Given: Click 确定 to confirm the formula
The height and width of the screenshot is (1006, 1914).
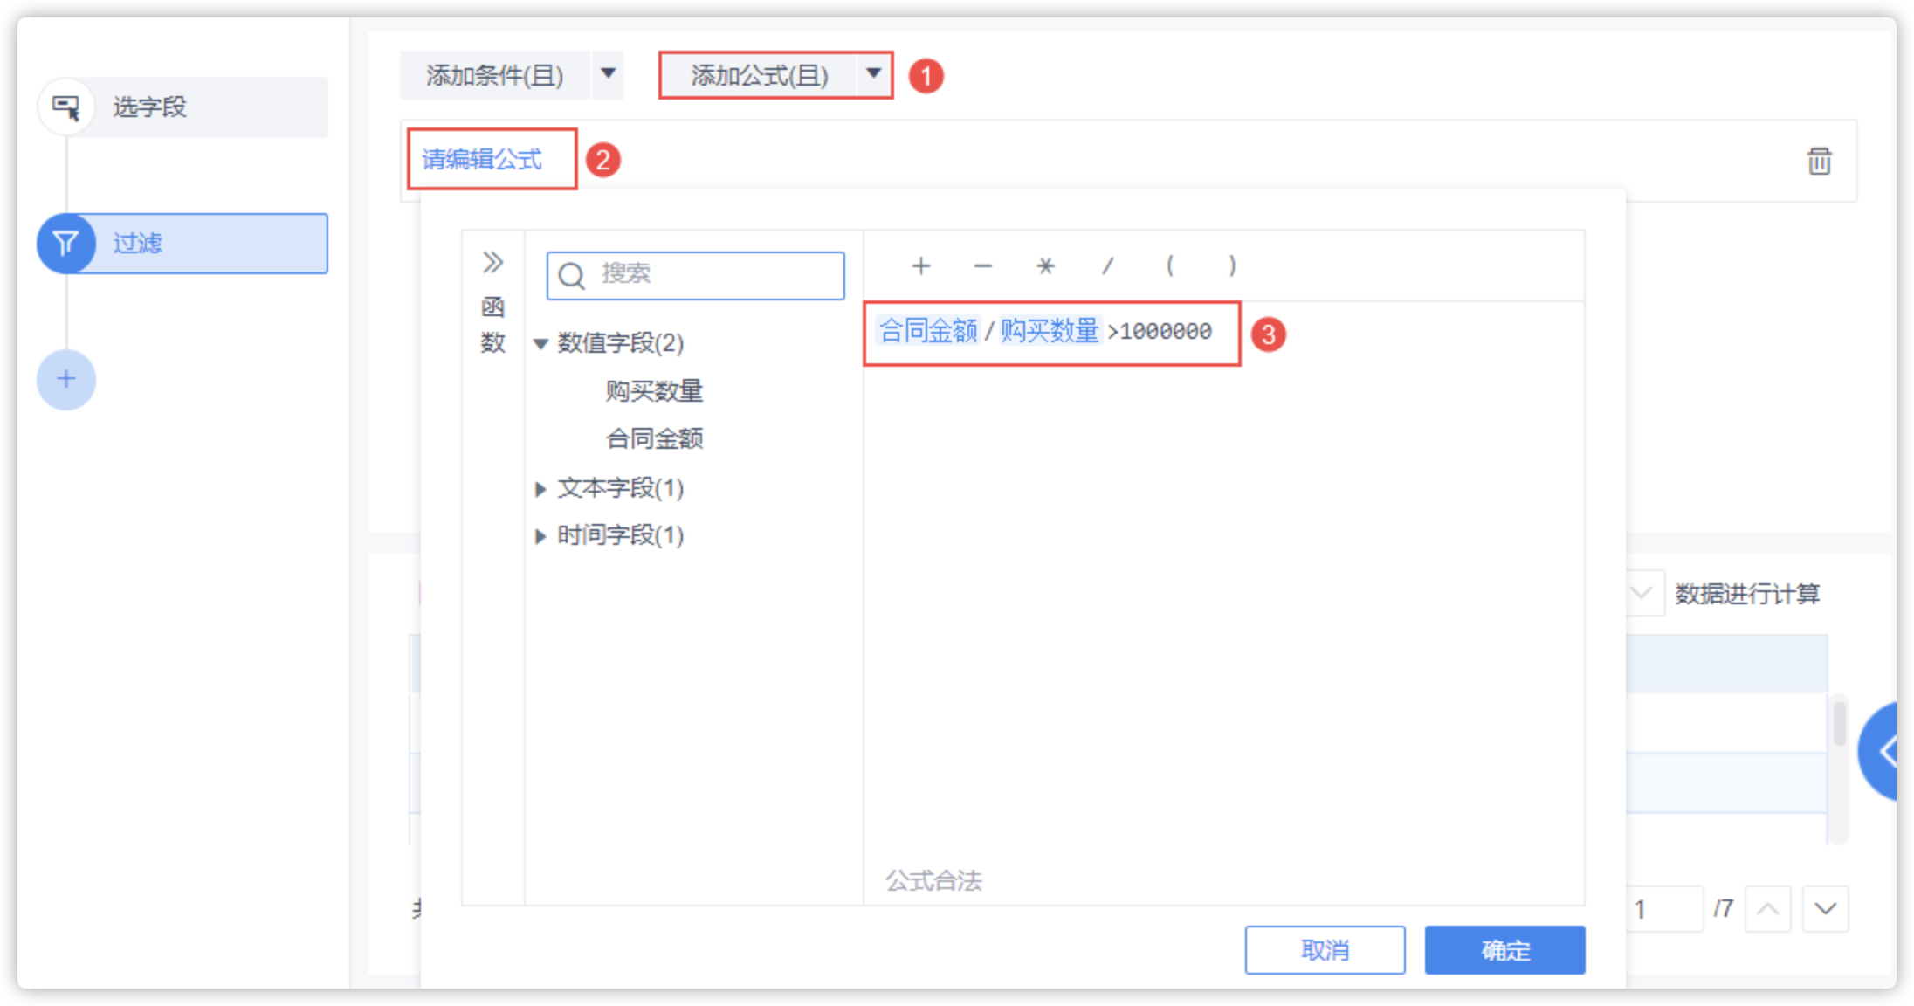Looking at the screenshot, I should (x=1504, y=950).
